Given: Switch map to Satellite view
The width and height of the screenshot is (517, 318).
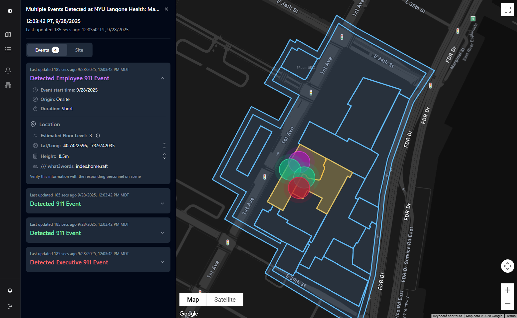Looking at the screenshot, I should click(x=225, y=300).
